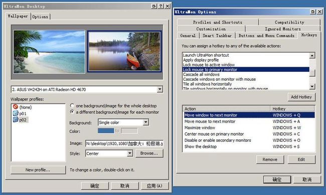326x195 pixels.
Task: Click the Remove button
Action: tap(270, 159)
